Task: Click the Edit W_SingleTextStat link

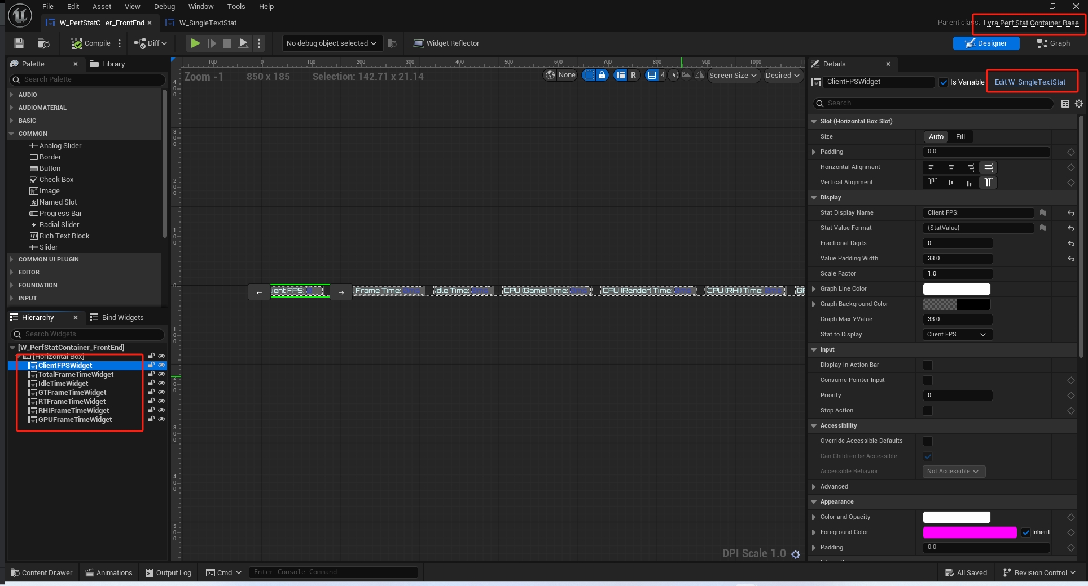Action: point(1030,82)
